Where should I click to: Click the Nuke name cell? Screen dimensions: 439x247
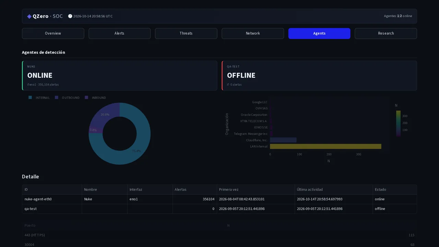(105, 199)
